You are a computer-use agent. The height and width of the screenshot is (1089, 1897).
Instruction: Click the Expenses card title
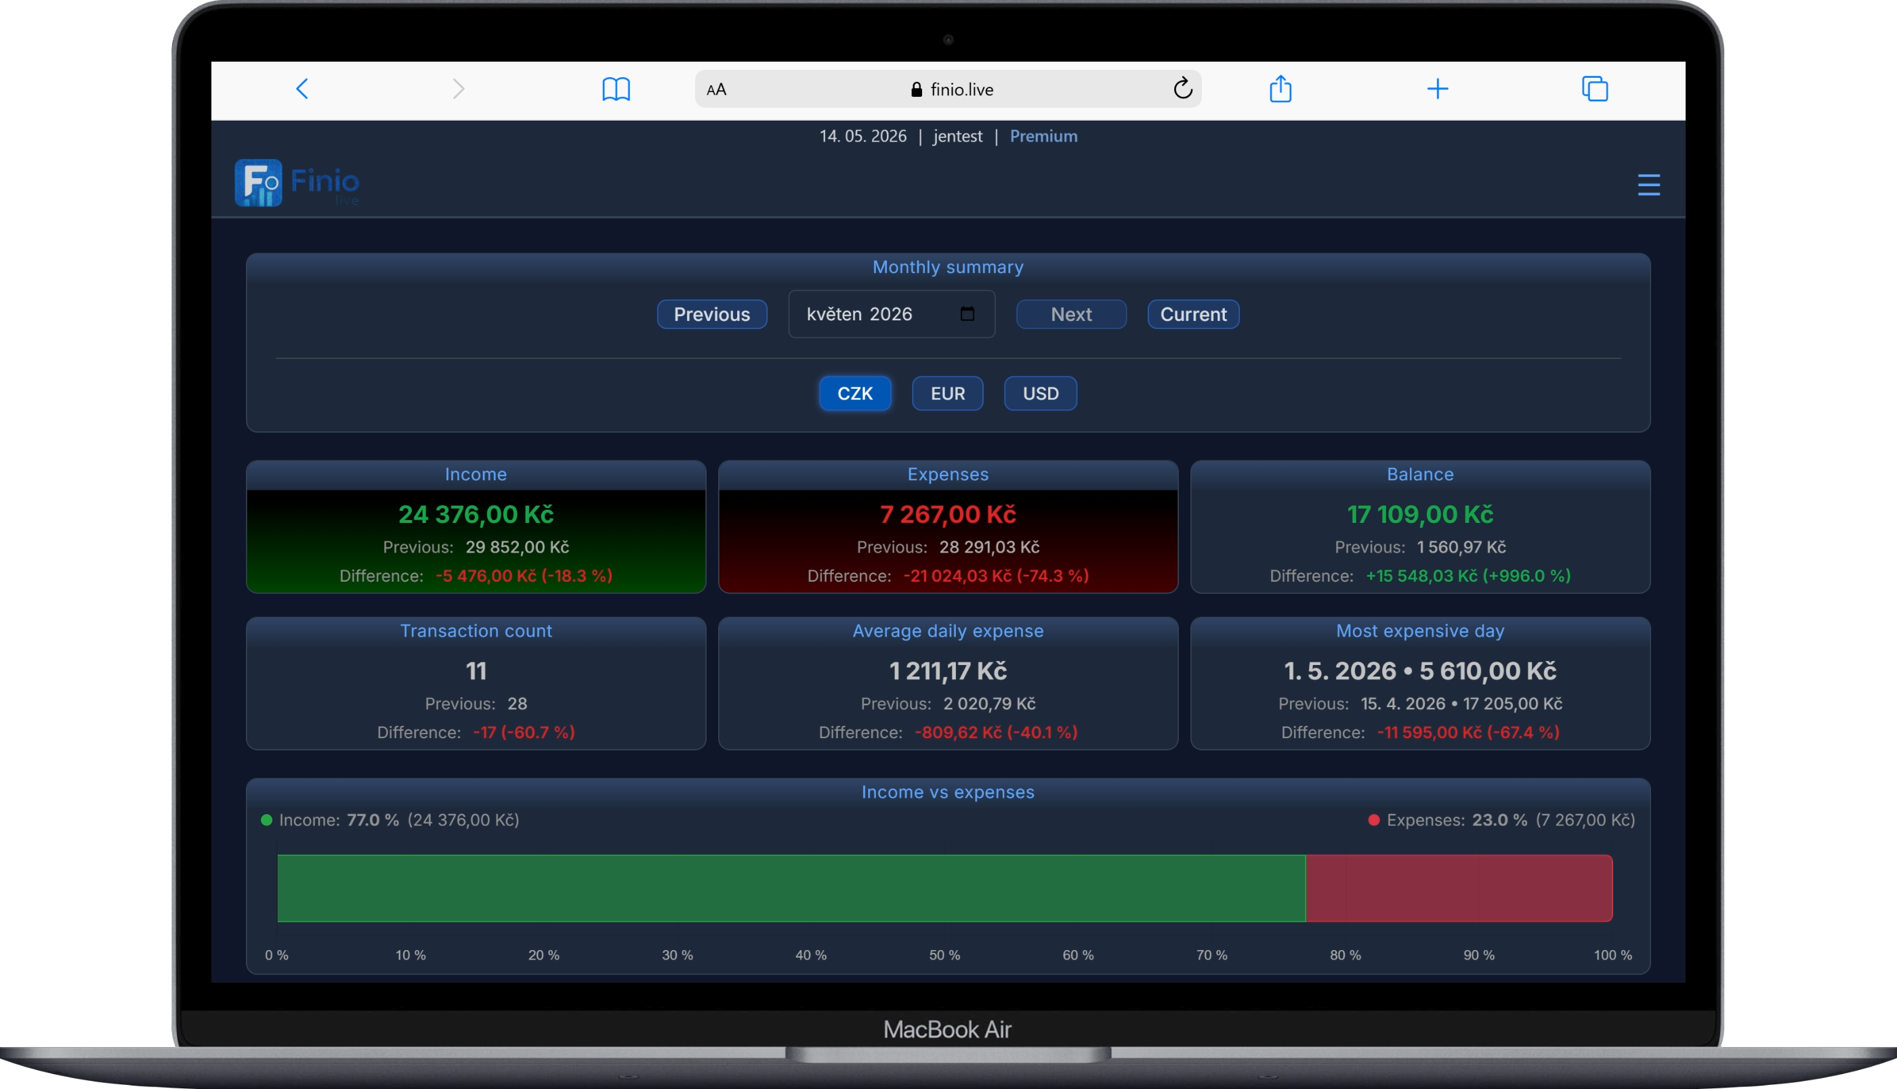[948, 474]
